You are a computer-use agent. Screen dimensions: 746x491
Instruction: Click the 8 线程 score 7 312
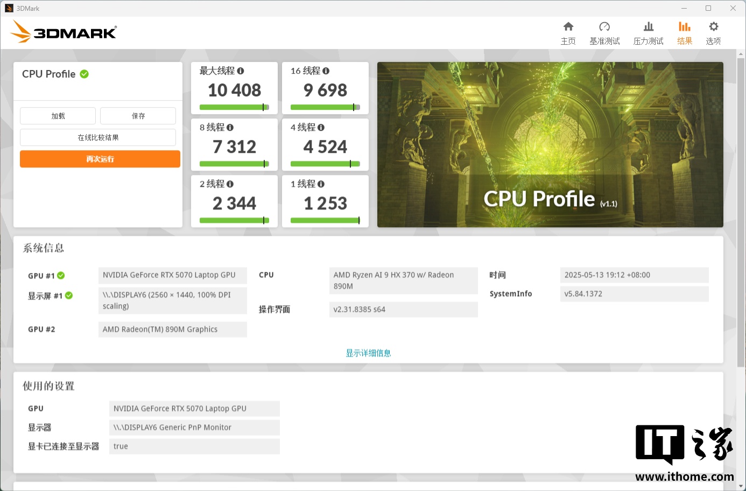235,146
